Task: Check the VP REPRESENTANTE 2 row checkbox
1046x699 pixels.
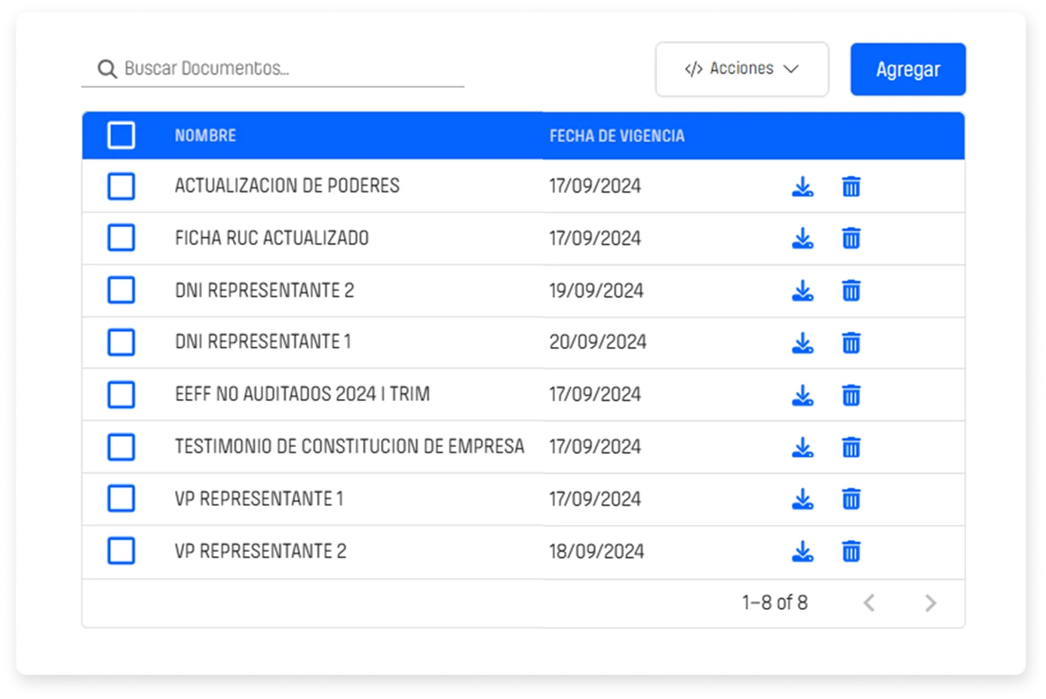Action: click(x=121, y=551)
